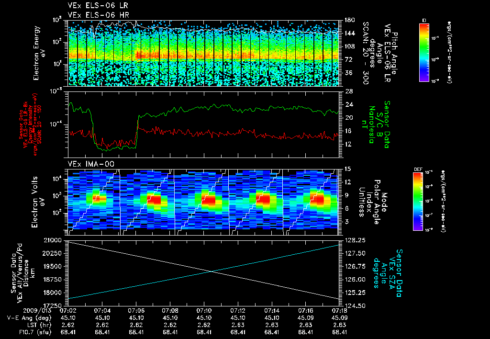The height and width of the screenshot is (339, 490).
Task: Click the '128.25' SZA axis tick
Action: coord(354,240)
